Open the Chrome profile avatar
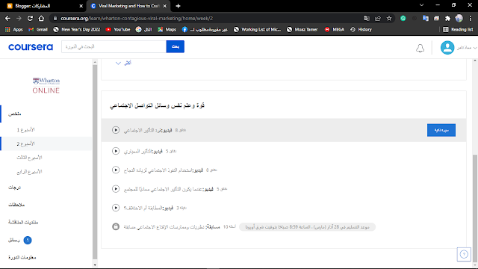 click(459, 18)
